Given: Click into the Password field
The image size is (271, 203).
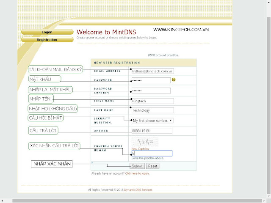Looking at the screenshot, I should (x=151, y=80).
